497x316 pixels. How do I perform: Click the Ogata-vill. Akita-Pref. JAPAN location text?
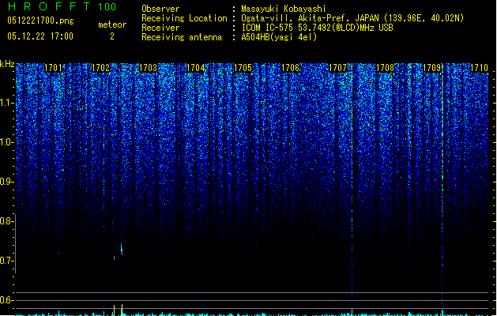pos(352,18)
